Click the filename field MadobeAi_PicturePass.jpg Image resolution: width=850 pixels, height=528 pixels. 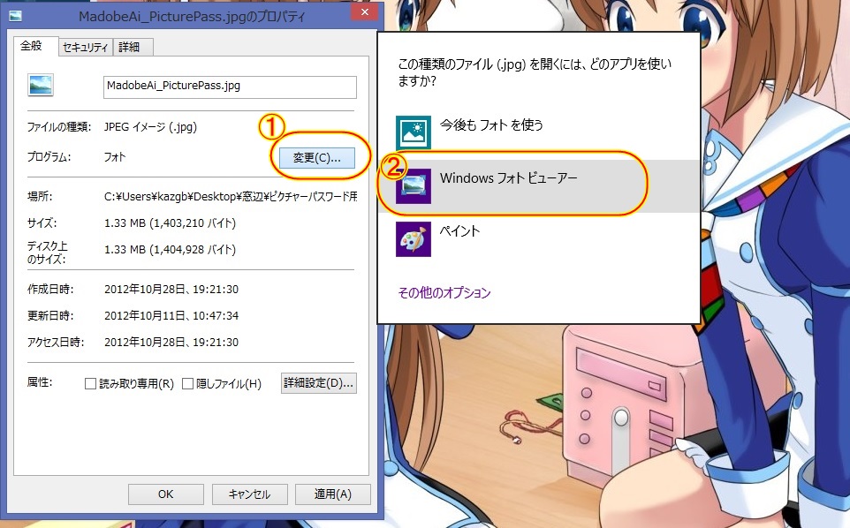pos(230,87)
